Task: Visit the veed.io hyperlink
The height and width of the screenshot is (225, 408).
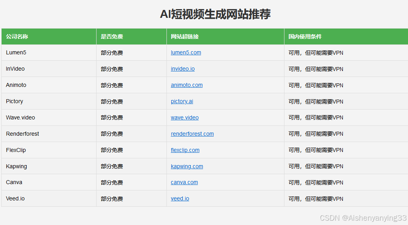Action: (x=180, y=198)
